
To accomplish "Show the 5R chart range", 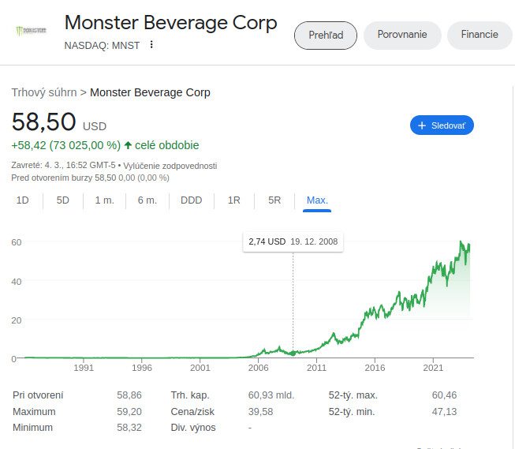I will (x=274, y=200).
